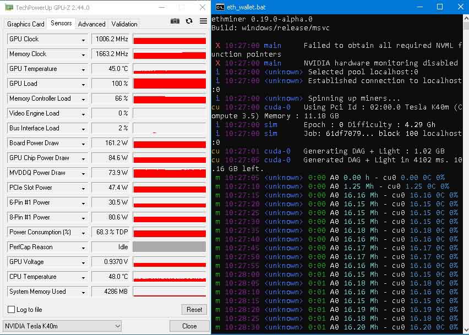Image resolution: width=469 pixels, height=335 pixels.
Task: Open the Validation tab
Action: point(124,24)
